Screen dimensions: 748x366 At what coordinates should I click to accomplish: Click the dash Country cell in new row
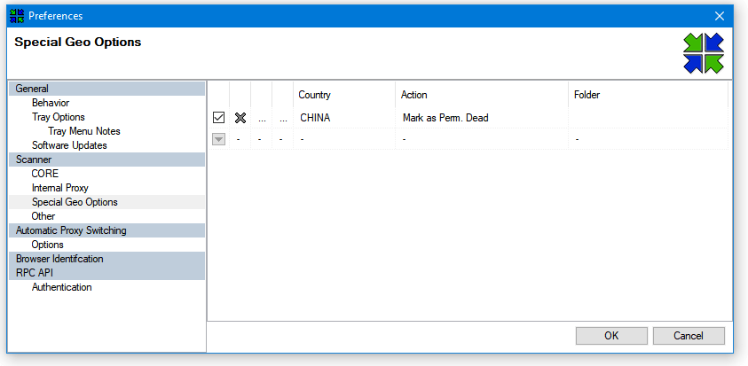pyautogui.click(x=344, y=139)
